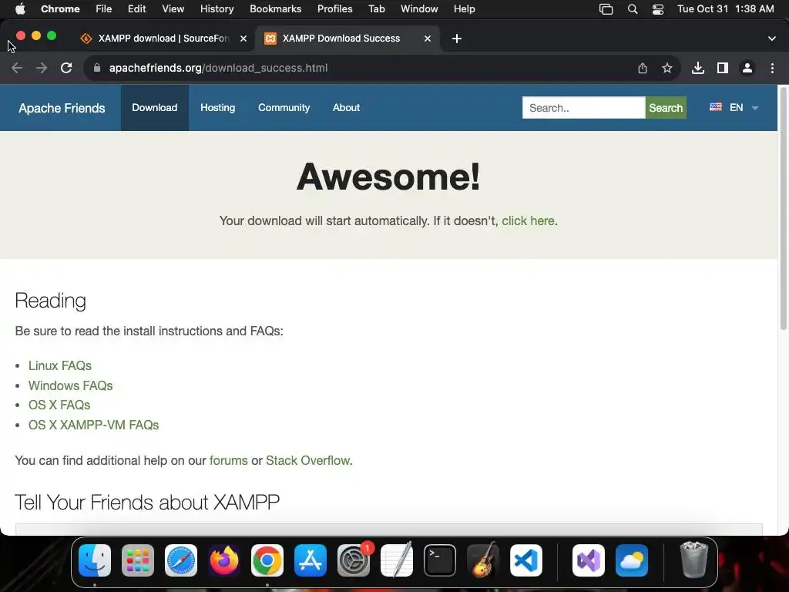Image resolution: width=789 pixels, height=592 pixels.
Task: Visit the forums link
Action: point(228,461)
